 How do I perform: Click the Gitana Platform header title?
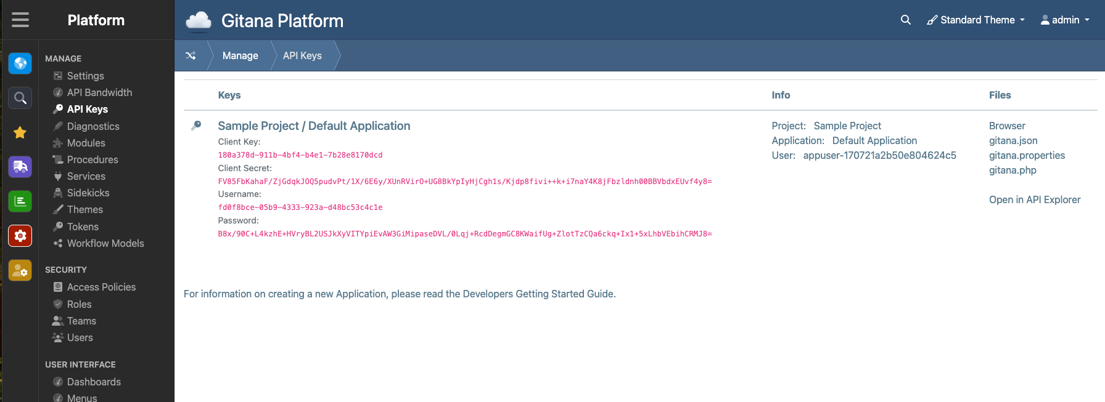click(x=282, y=21)
